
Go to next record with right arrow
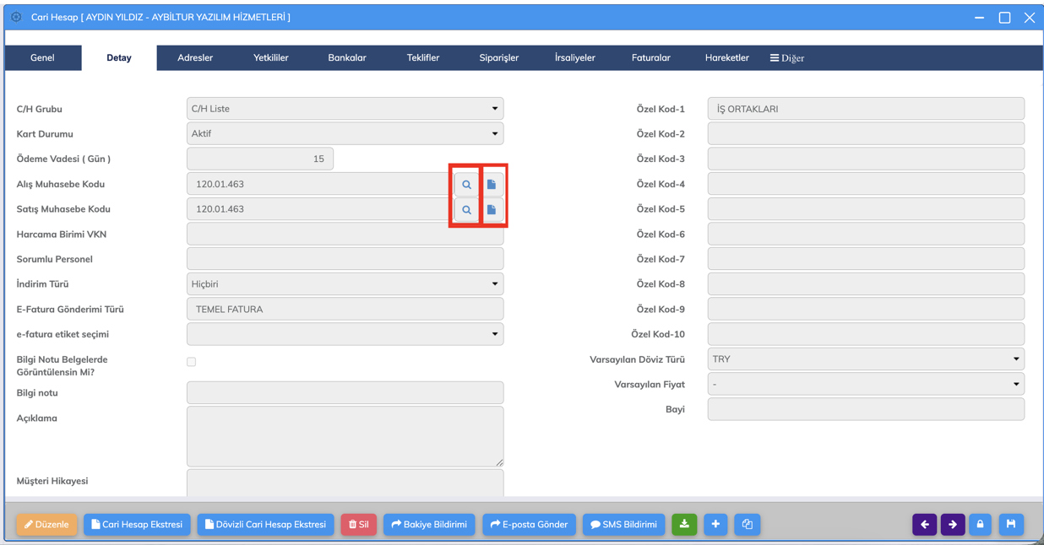coord(953,525)
